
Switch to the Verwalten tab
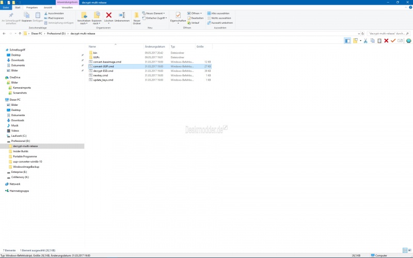point(67,7)
